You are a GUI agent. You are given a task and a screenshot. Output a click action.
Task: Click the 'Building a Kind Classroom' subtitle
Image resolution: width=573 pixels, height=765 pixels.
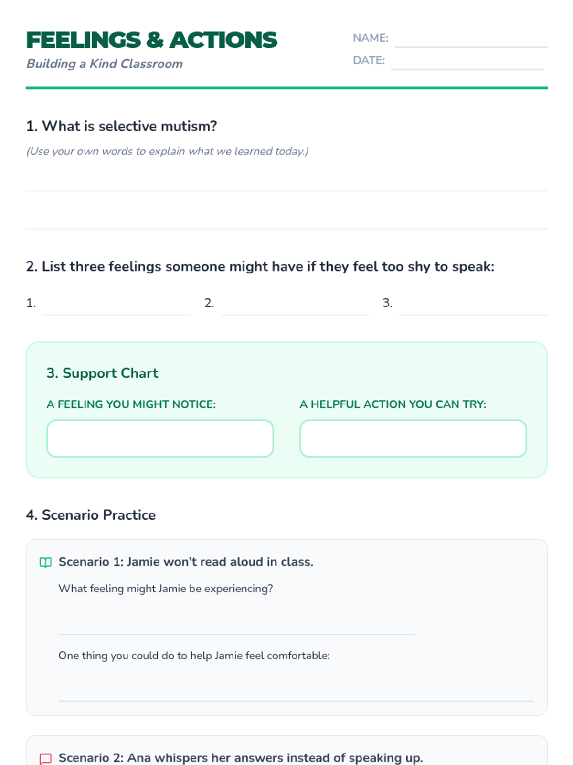click(x=105, y=64)
